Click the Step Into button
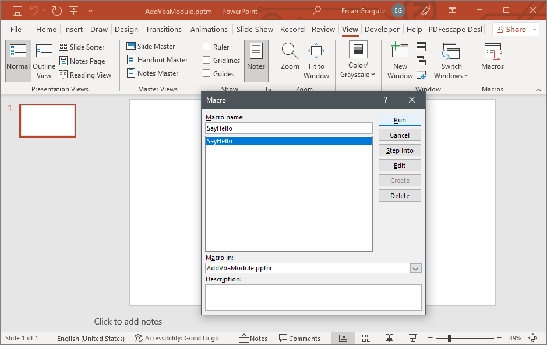This screenshot has width=547, height=345. coord(400,150)
